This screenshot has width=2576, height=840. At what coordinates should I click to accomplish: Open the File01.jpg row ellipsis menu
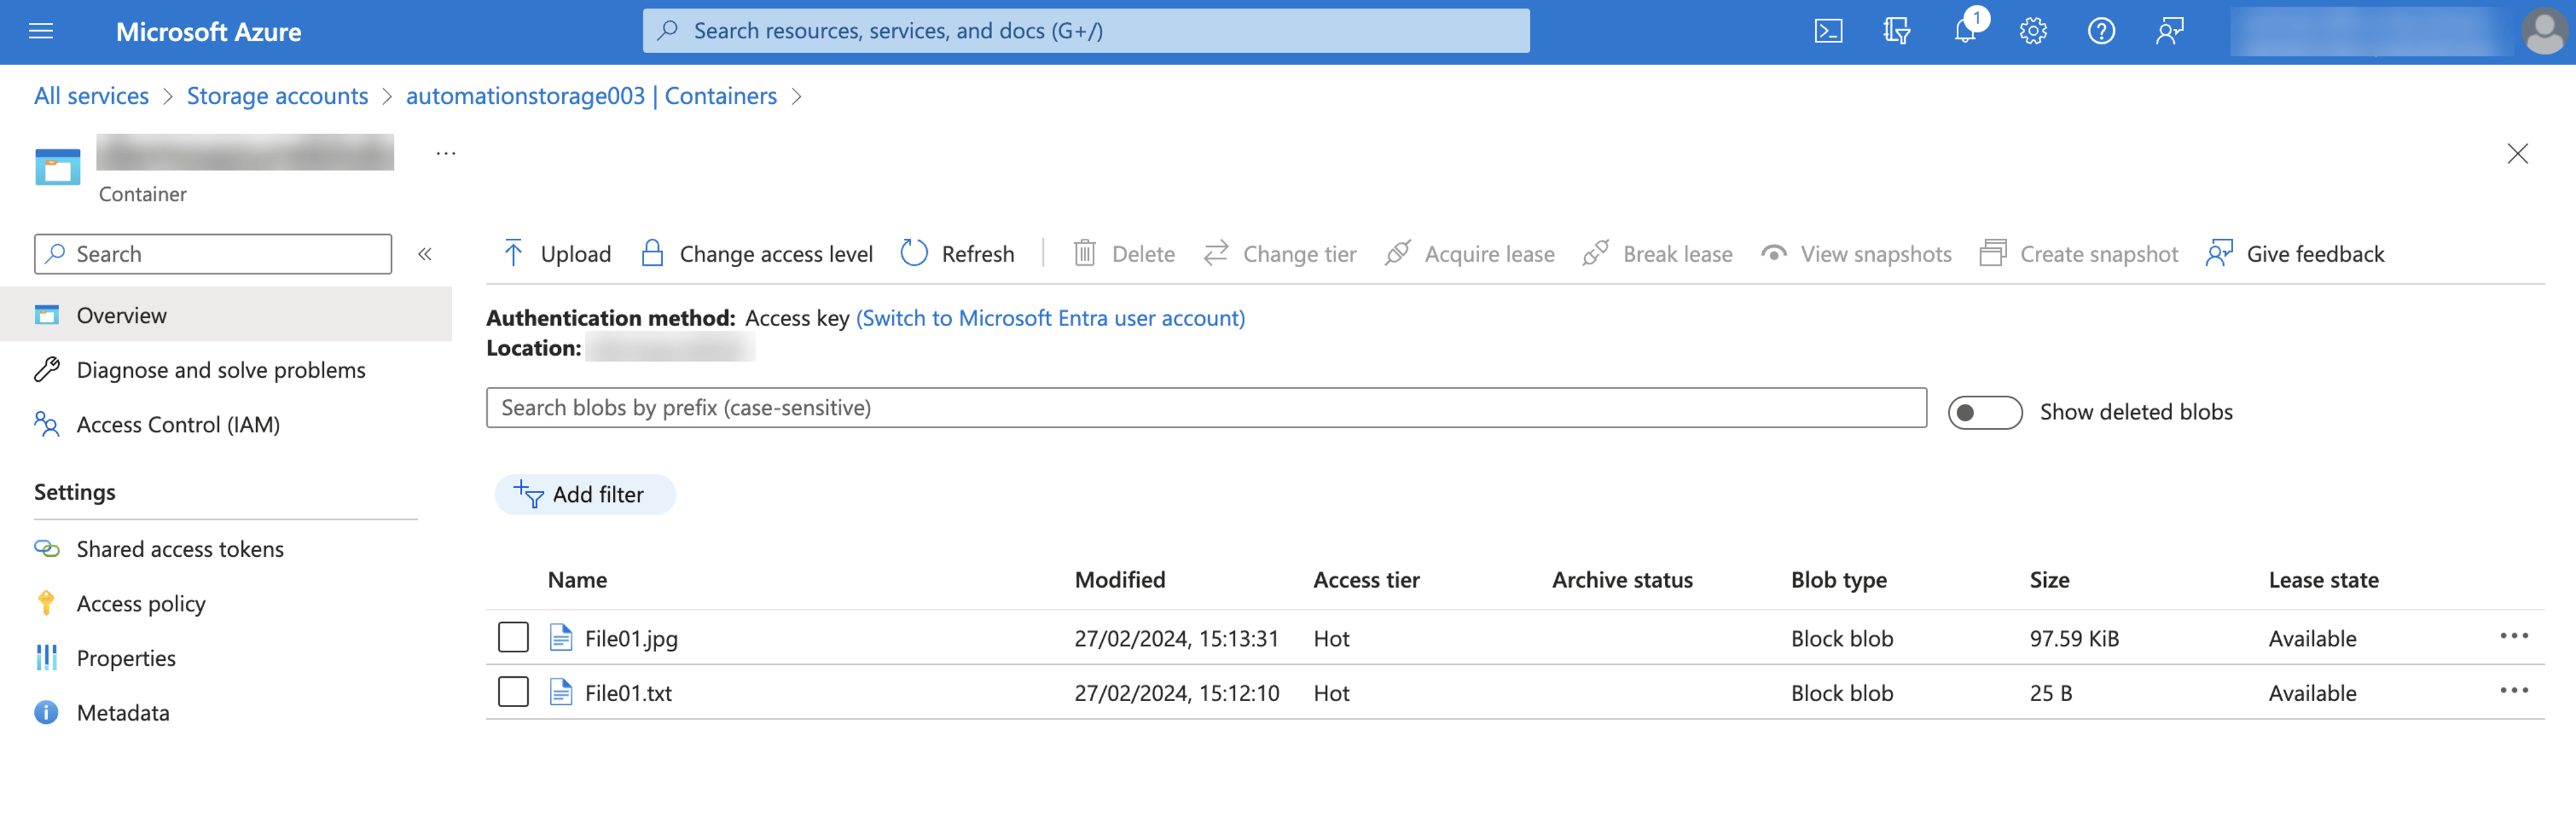tap(2513, 636)
